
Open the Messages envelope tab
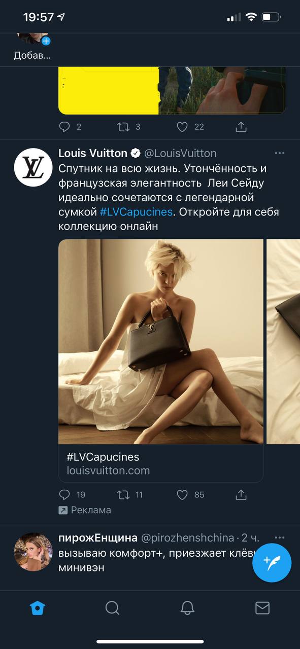pyautogui.click(x=262, y=607)
